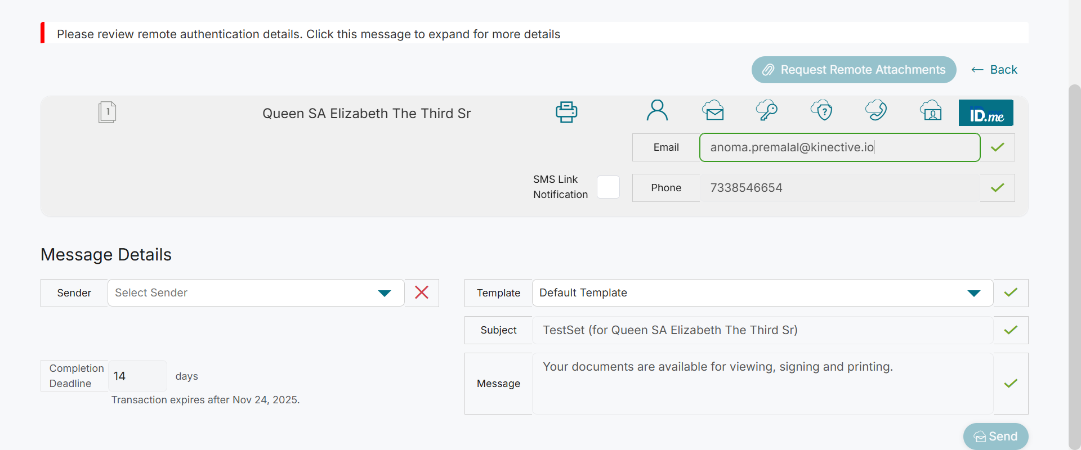Viewport: 1081px width, 450px height.
Task: Click the page's vertical scrollbar
Action: pos(1074,264)
